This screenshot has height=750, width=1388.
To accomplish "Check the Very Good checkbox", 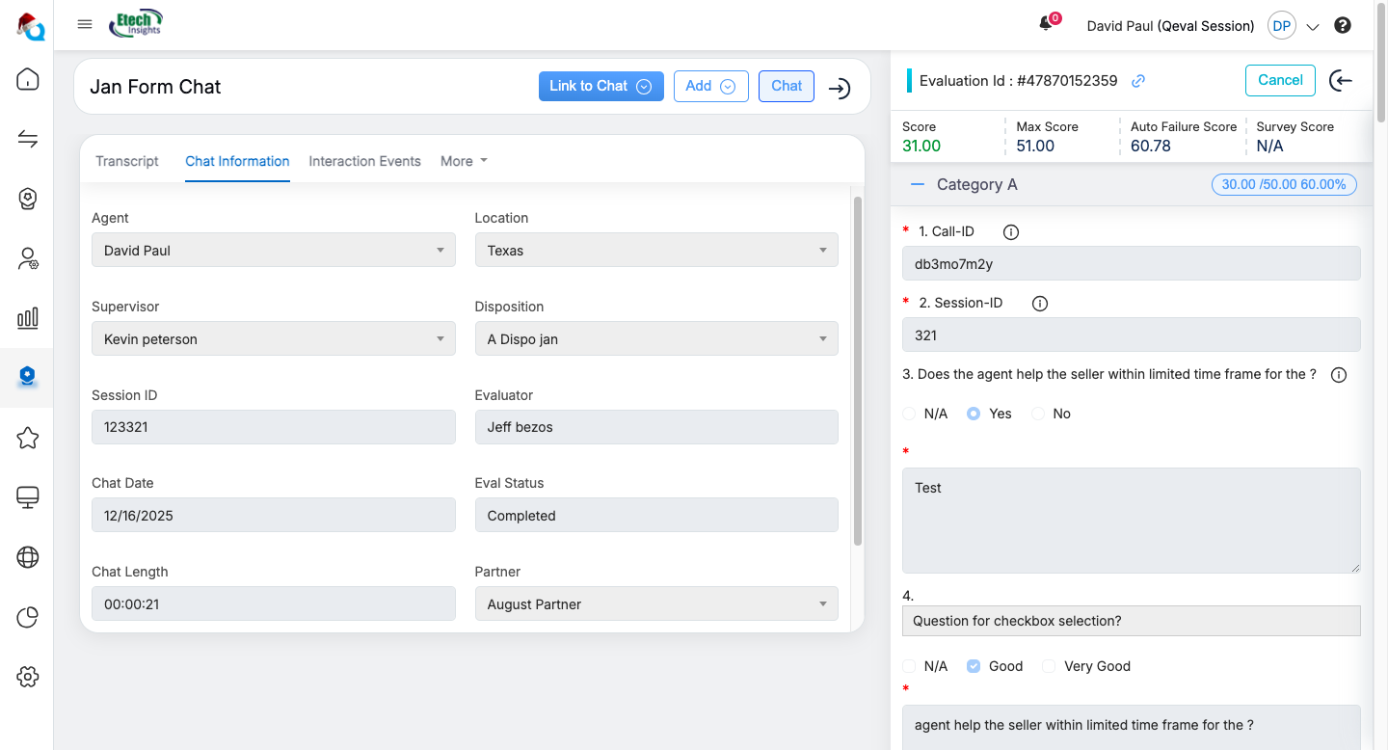I will pos(1049,666).
